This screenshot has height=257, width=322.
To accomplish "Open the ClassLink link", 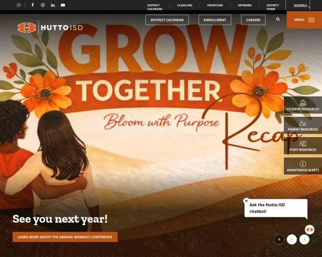I will click(x=185, y=5).
